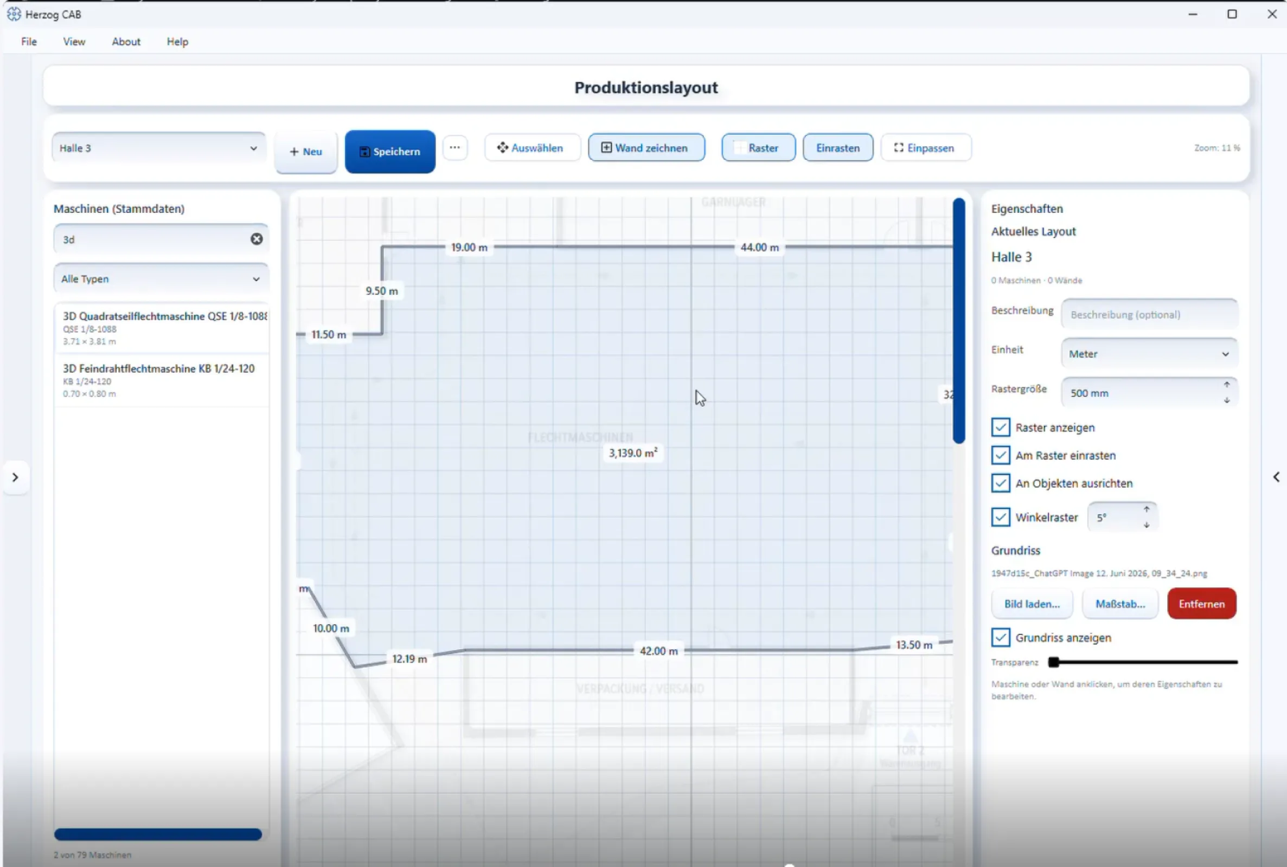Open the Help menu
This screenshot has height=867, width=1287.
(x=177, y=42)
